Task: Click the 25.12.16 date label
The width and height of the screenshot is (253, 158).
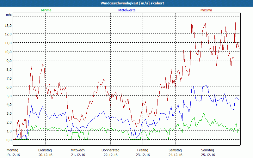Action: click(x=208, y=155)
